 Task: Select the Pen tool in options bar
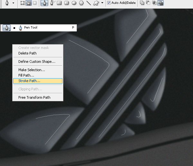[x=44, y=3]
